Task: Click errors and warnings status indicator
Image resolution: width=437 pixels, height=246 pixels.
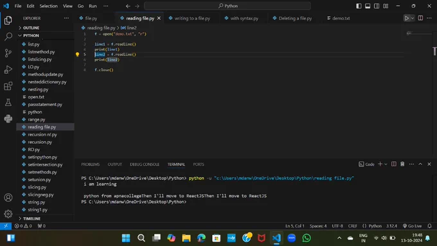Action: pyautogui.click(x=23, y=226)
